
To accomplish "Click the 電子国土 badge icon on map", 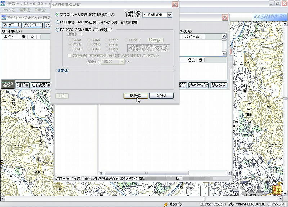I will (277, 190).
